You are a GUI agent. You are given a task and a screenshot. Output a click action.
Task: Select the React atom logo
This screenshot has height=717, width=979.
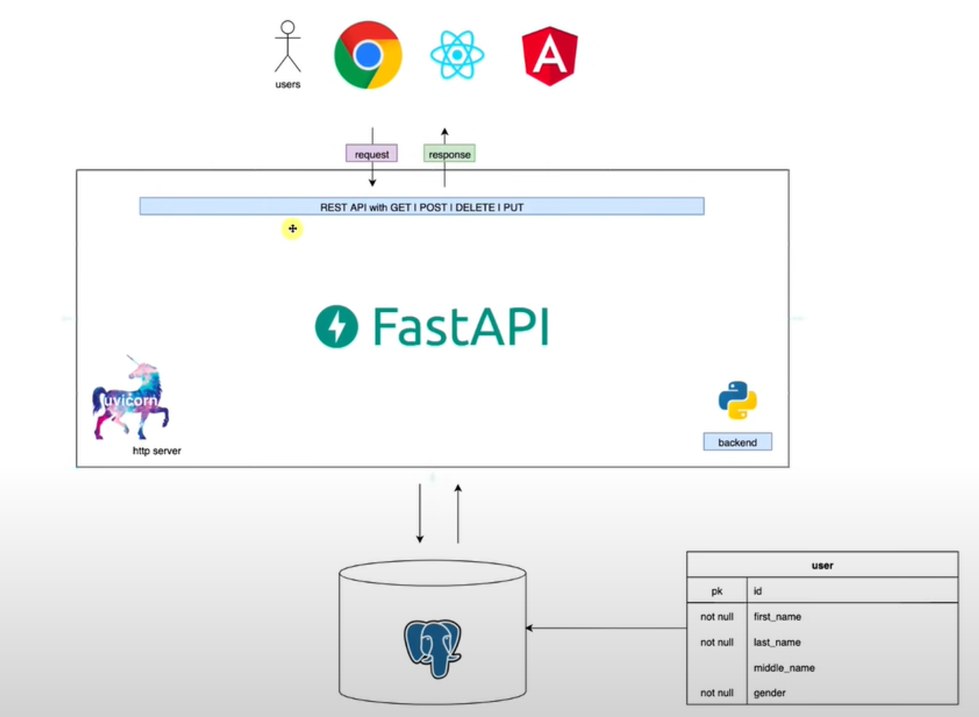coord(457,55)
